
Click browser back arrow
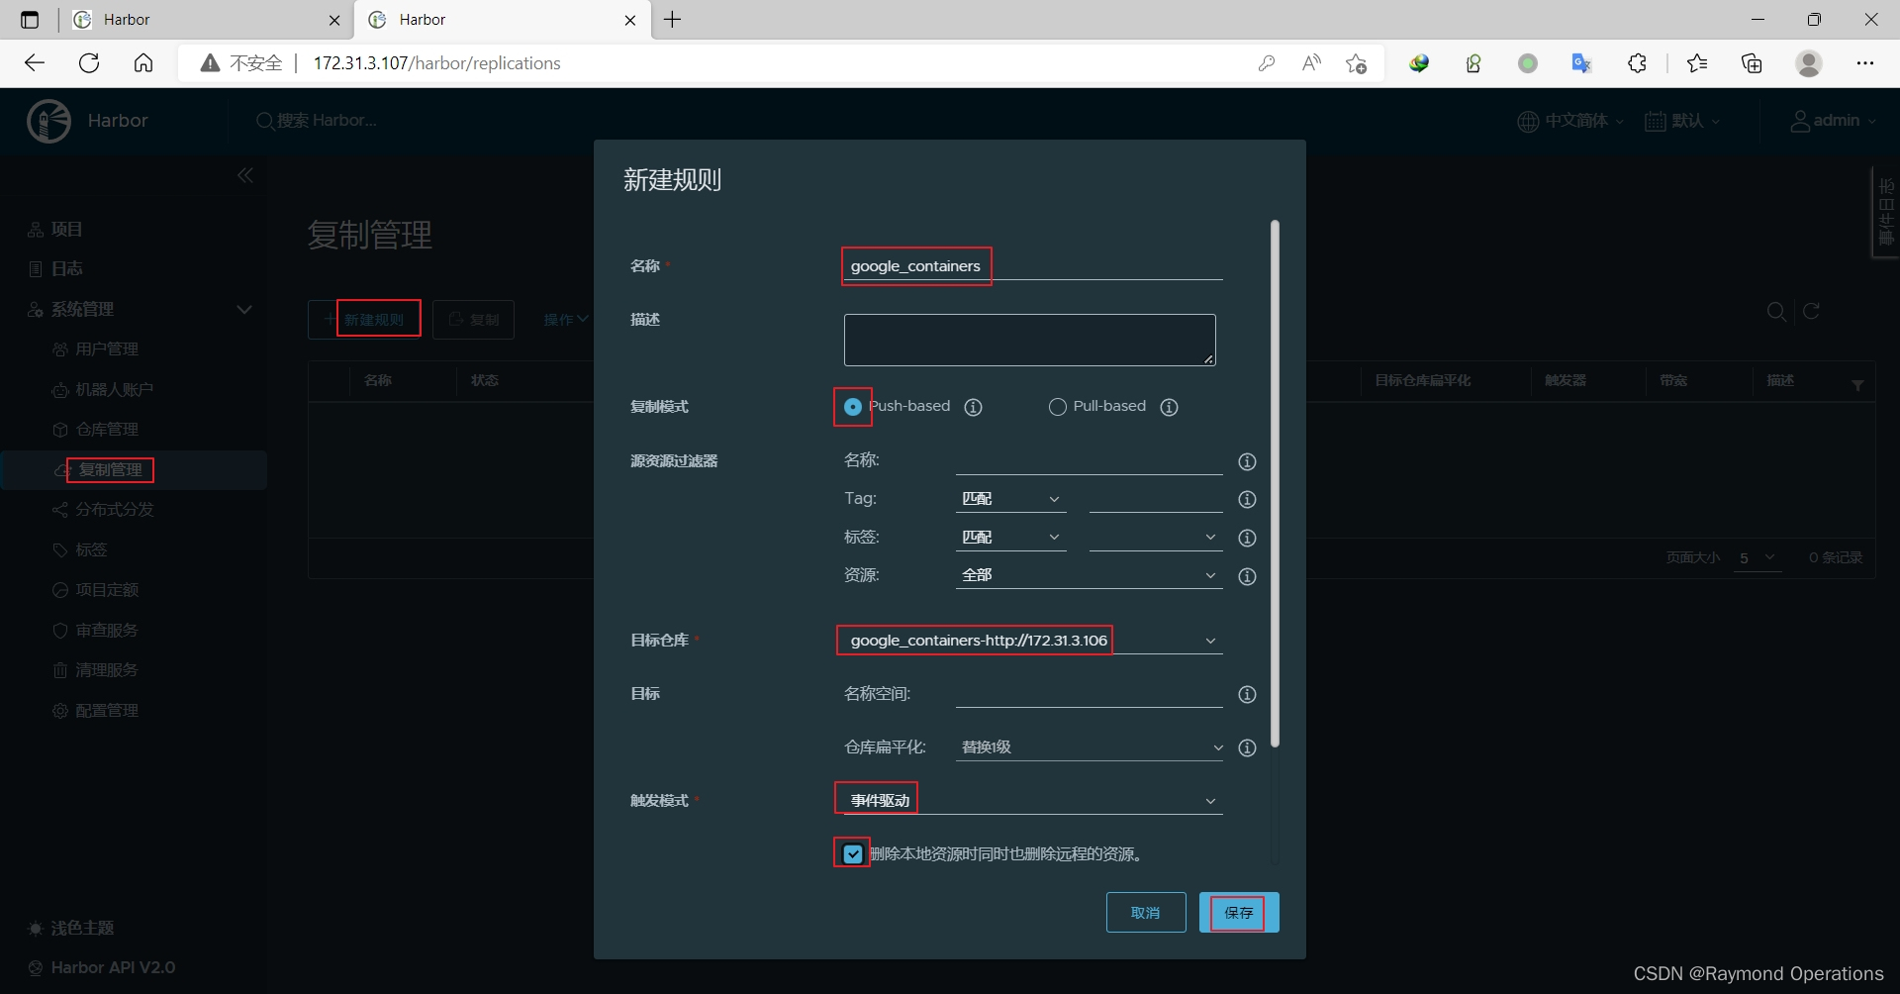[x=35, y=63]
